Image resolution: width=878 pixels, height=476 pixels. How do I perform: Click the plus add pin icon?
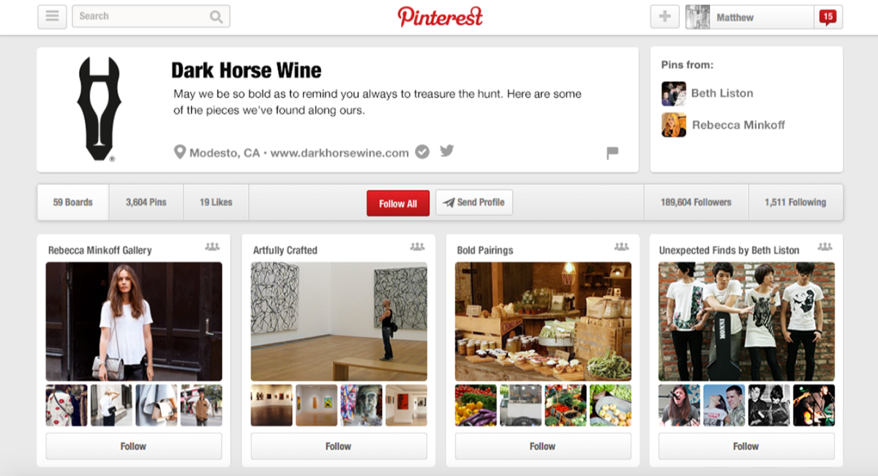point(664,17)
